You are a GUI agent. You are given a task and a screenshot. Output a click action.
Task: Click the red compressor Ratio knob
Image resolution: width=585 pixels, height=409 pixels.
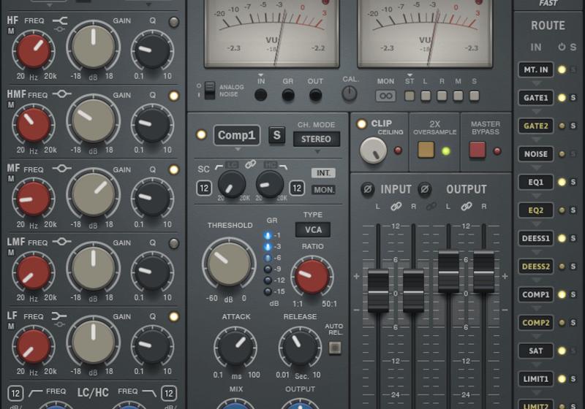tap(312, 277)
